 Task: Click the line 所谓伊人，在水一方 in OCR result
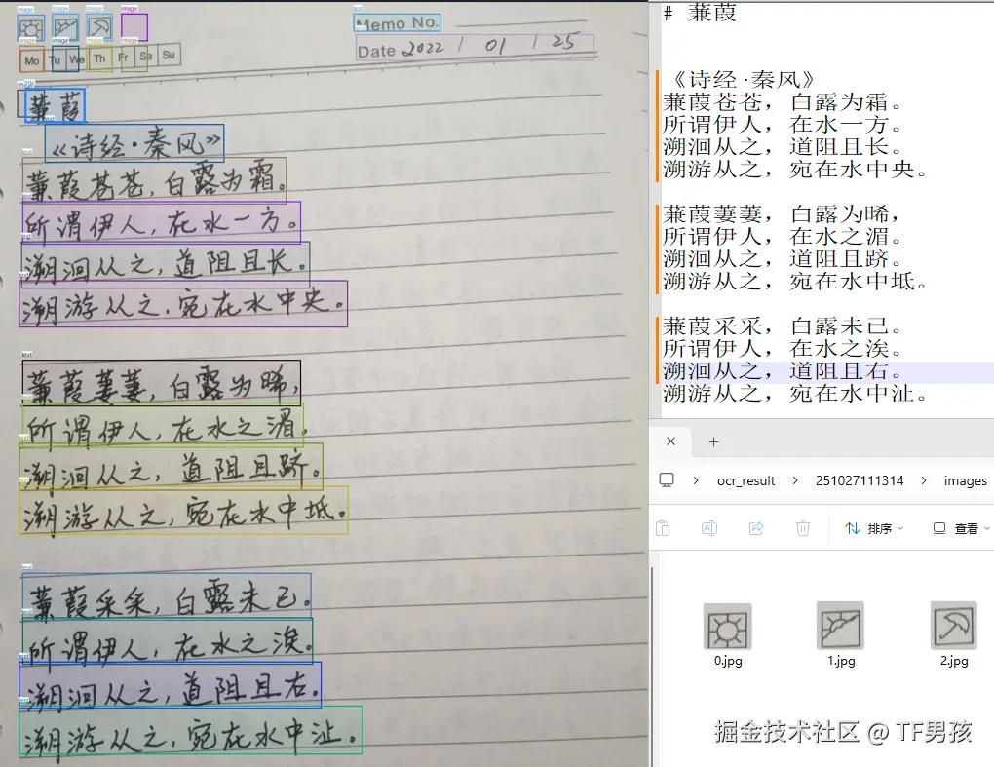[x=783, y=125]
